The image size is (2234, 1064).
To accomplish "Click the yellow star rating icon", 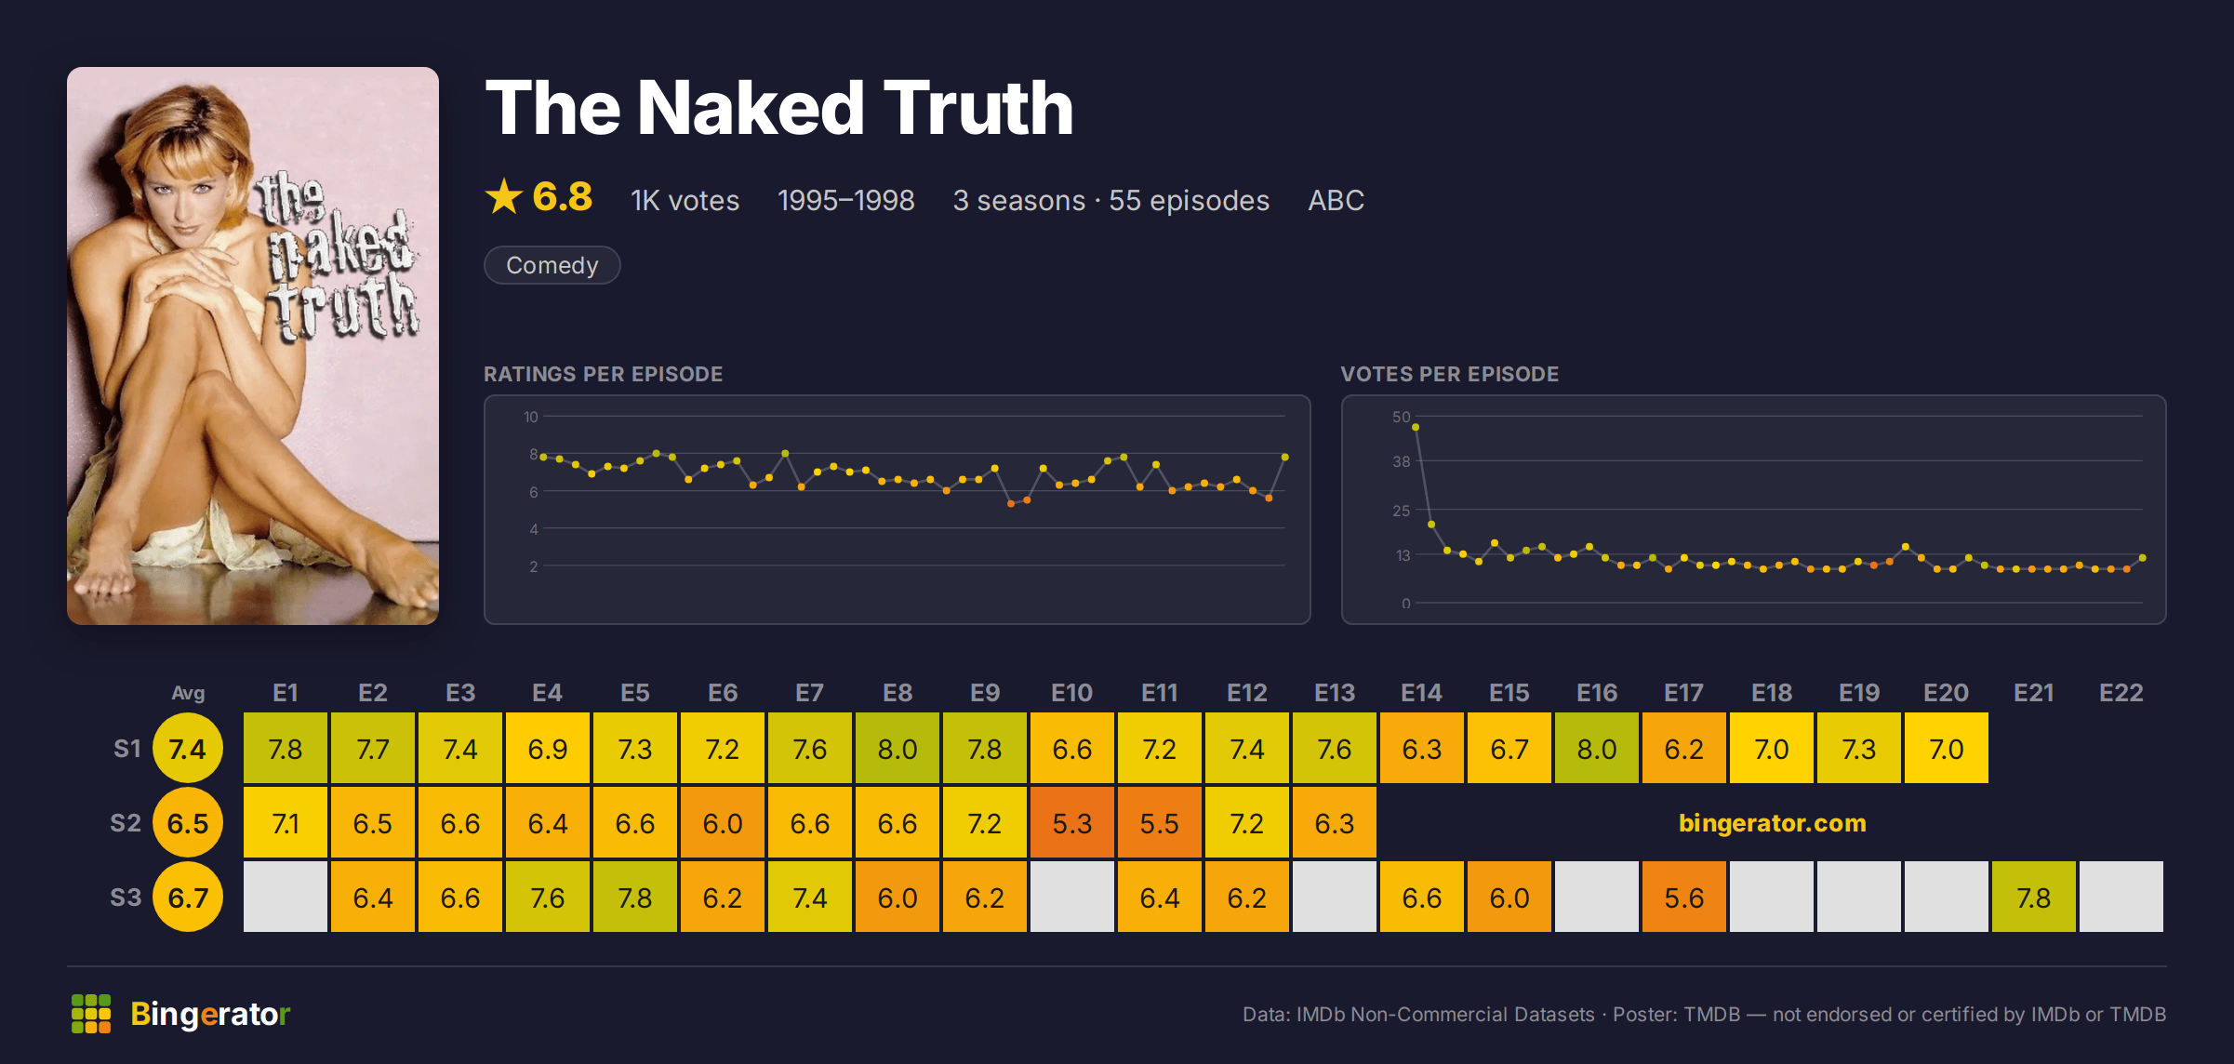I will point(504,196).
